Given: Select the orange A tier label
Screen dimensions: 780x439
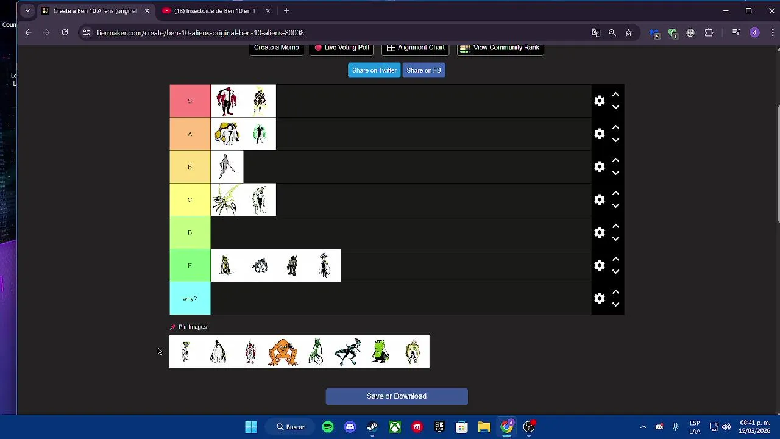Looking at the screenshot, I should click(190, 134).
